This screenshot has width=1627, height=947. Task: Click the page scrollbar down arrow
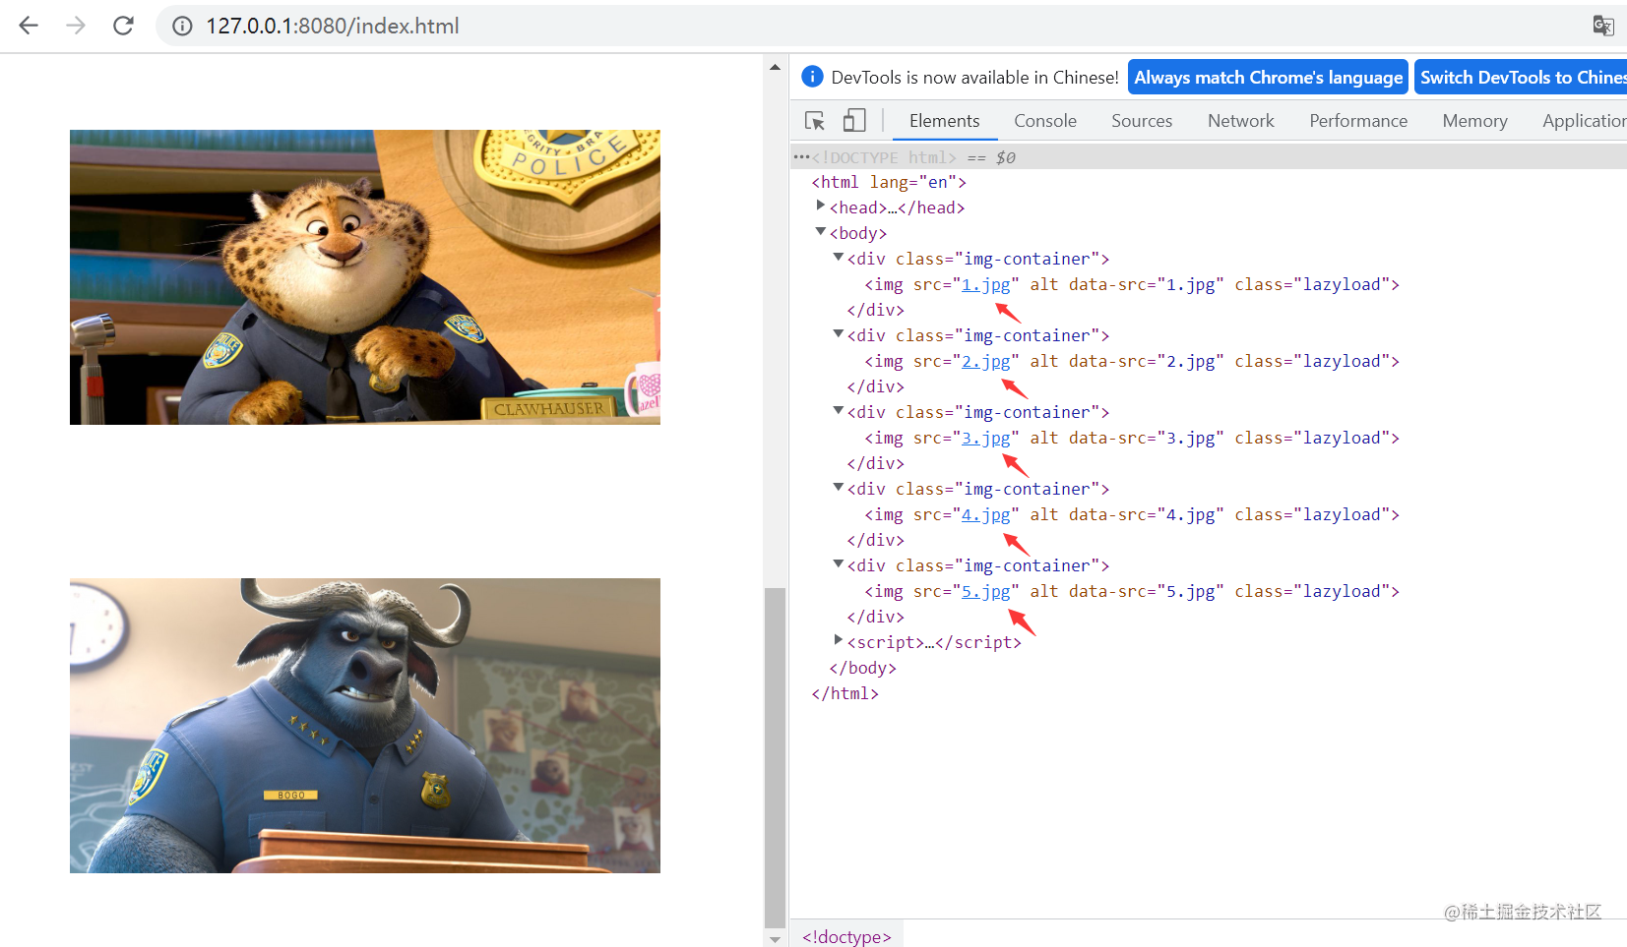tap(775, 939)
